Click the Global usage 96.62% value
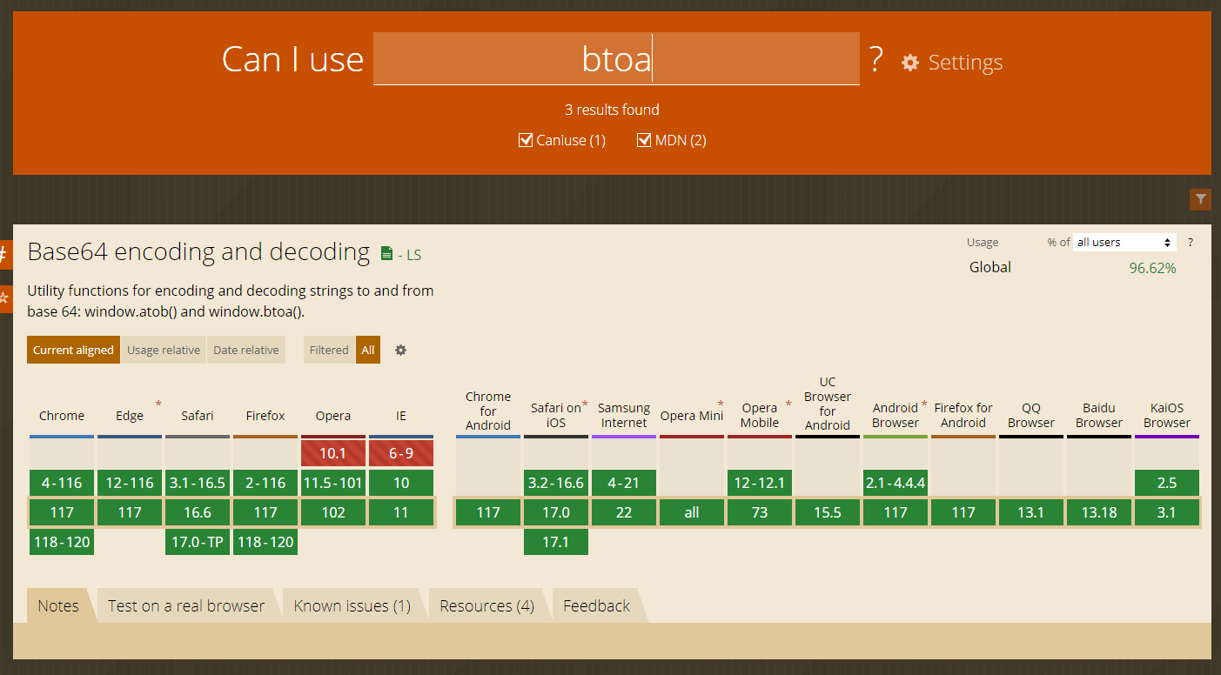The width and height of the screenshot is (1221, 675). pos(1152,268)
